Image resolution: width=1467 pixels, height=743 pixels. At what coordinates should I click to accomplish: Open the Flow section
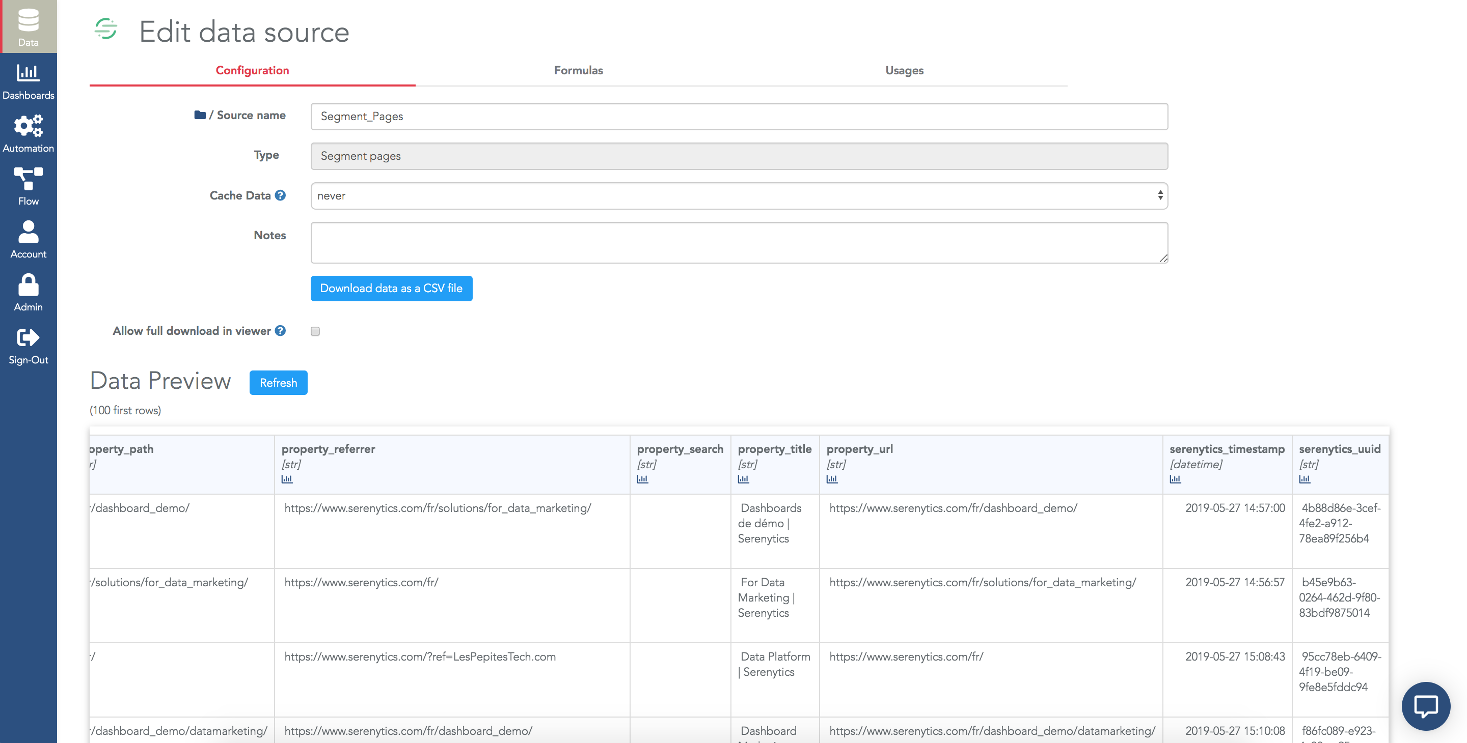point(29,186)
